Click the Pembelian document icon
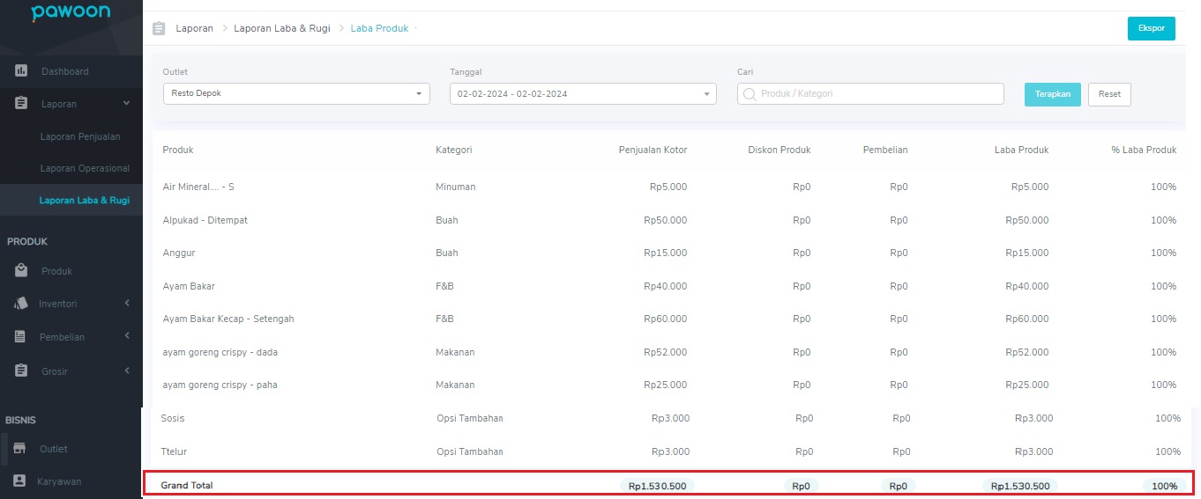Image resolution: width=1201 pixels, height=499 pixels. click(x=21, y=337)
